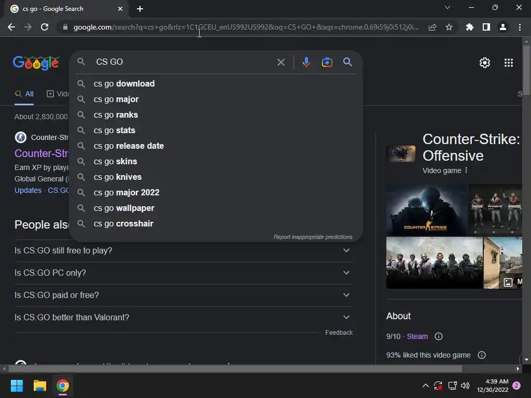Screen dimensions: 531x398
Task: Expand 'Is CS:GO PC only?'
Action: 183,273
